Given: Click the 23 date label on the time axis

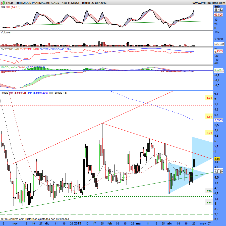Looking at the screenshot, I should pyautogui.click(x=194, y=223).
